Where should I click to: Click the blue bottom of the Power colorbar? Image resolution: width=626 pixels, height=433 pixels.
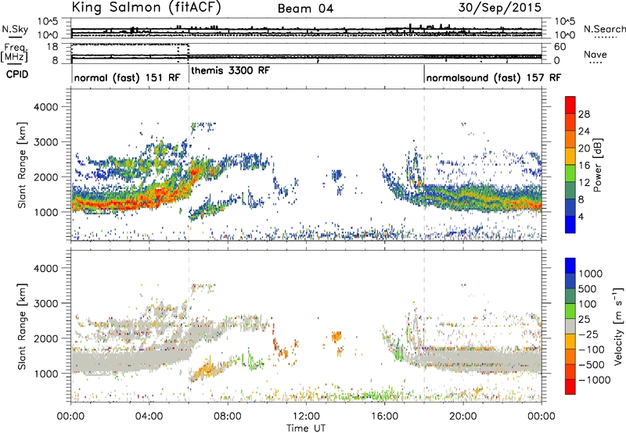(x=570, y=224)
